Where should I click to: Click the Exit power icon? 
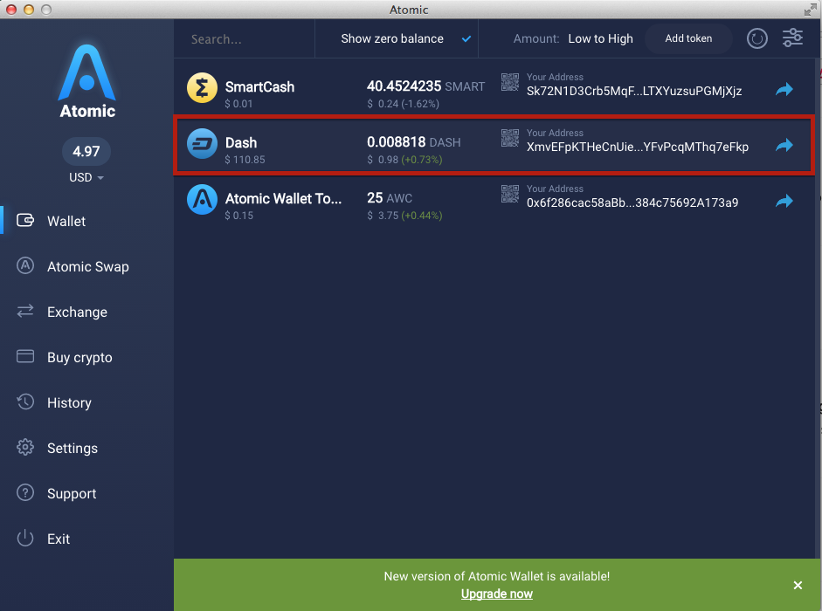tap(25, 539)
